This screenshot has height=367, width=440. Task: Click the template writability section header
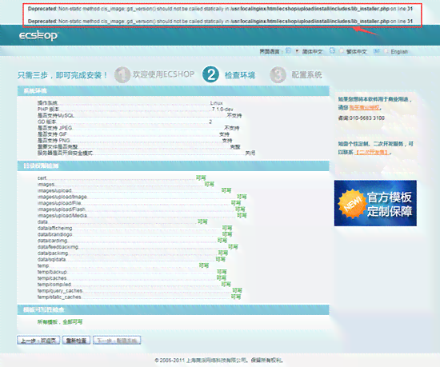click(173, 309)
